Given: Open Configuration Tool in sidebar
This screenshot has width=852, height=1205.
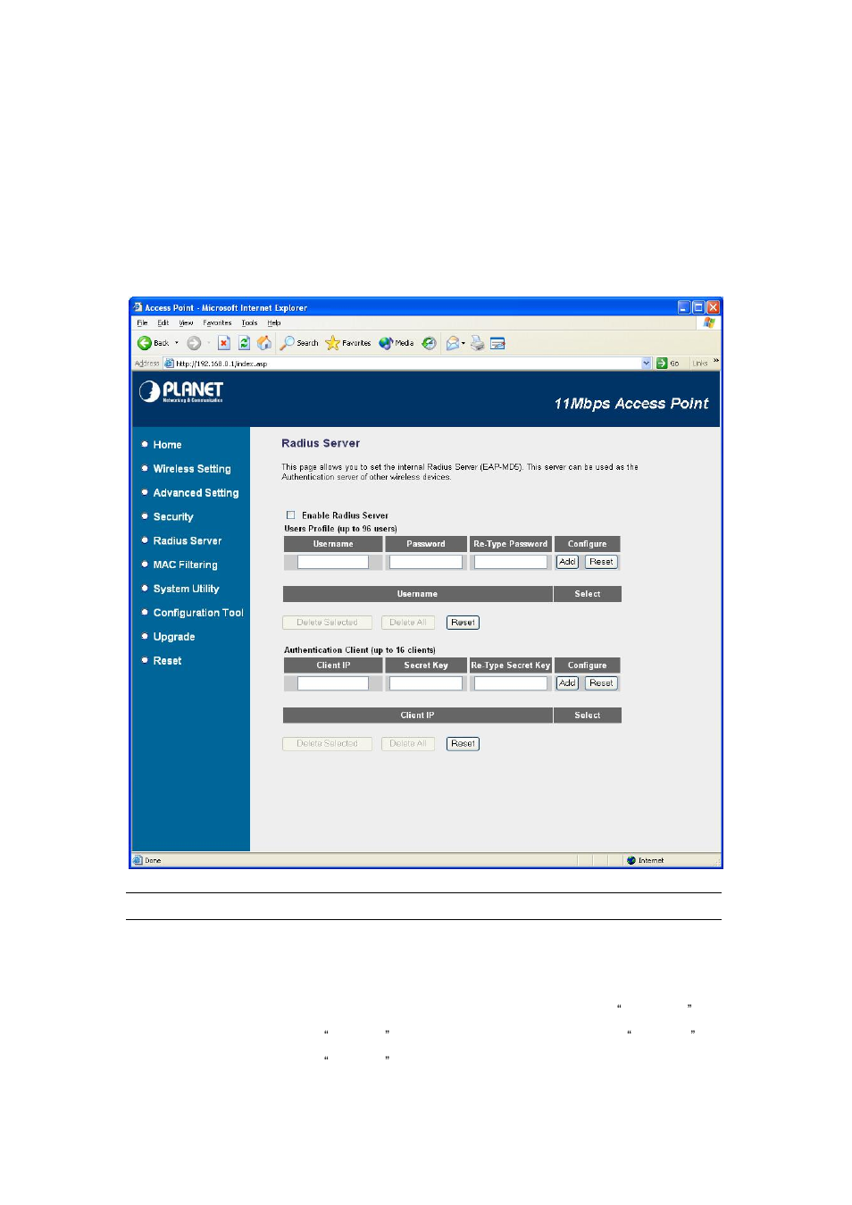Looking at the screenshot, I should pyautogui.click(x=198, y=613).
